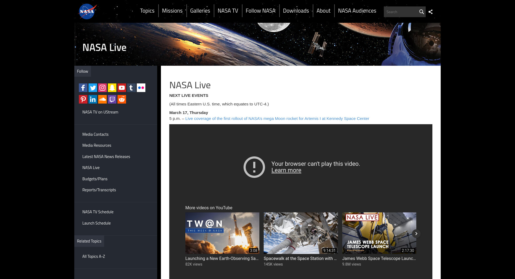Click the search magnifier button
The width and height of the screenshot is (515, 279).
point(421,12)
